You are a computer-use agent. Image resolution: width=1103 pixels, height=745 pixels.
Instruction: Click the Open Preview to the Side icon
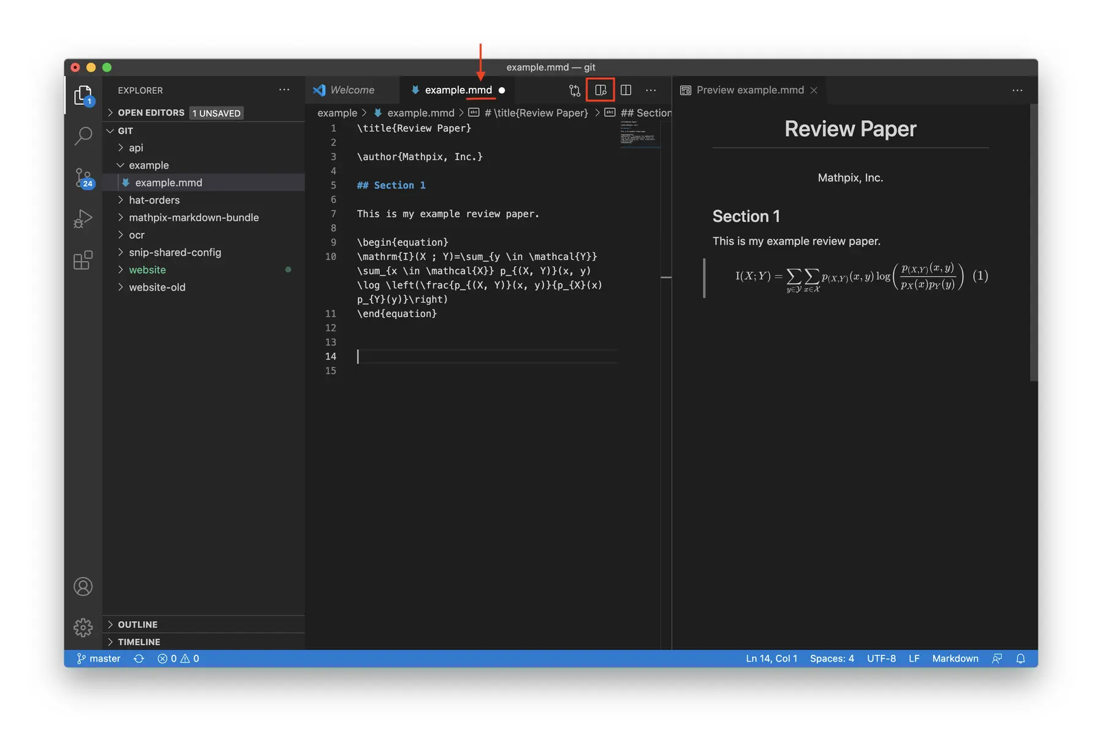tap(601, 91)
